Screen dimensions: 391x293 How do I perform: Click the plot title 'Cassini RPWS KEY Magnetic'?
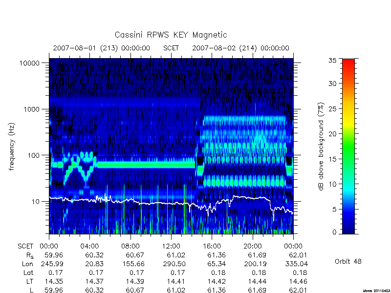pyautogui.click(x=171, y=35)
